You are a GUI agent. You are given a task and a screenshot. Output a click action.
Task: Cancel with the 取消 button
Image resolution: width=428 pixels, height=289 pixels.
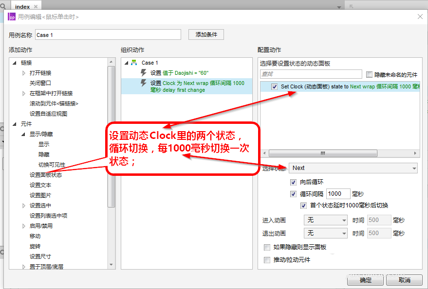(x=404, y=280)
